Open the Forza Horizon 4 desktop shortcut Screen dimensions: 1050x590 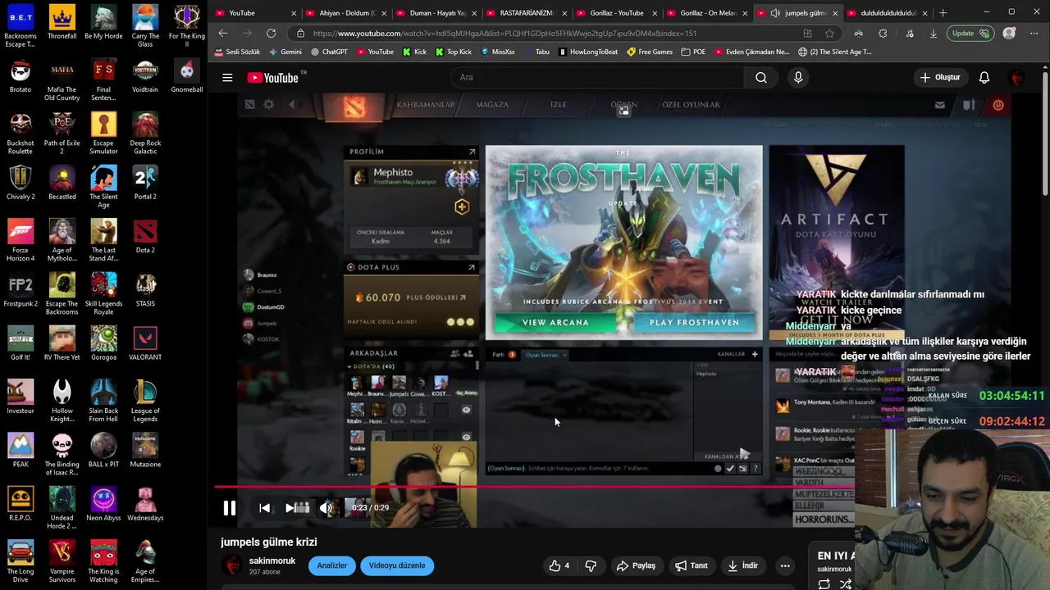point(21,240)
